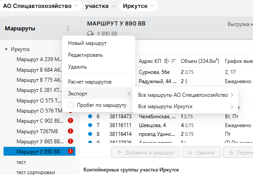
Task: Toggle the Пробег по маршруту checkbox
Action: [71, 105]
